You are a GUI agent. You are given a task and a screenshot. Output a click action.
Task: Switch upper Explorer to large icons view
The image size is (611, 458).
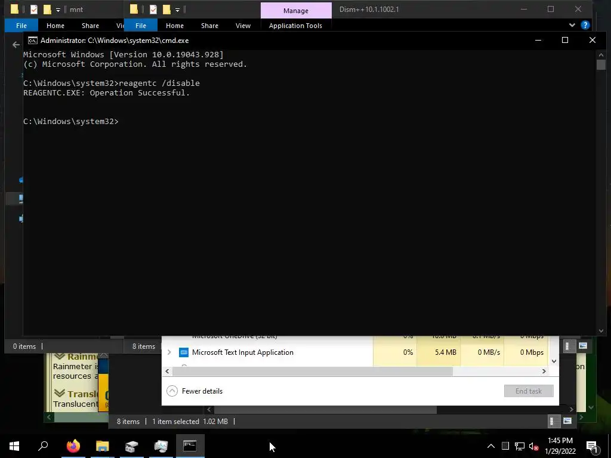[x=583, y=346]
